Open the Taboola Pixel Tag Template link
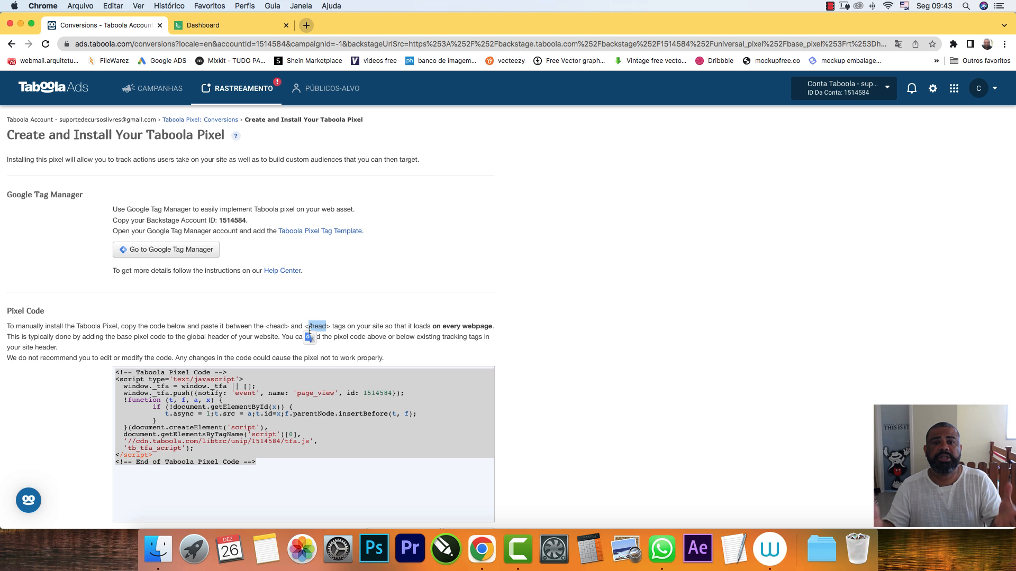 coord(320,231)
